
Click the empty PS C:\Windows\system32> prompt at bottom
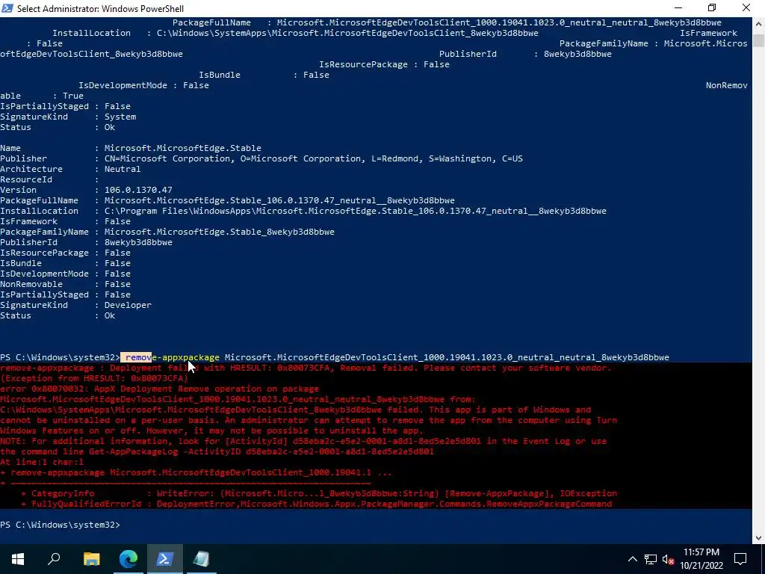(x=60, y=525)
